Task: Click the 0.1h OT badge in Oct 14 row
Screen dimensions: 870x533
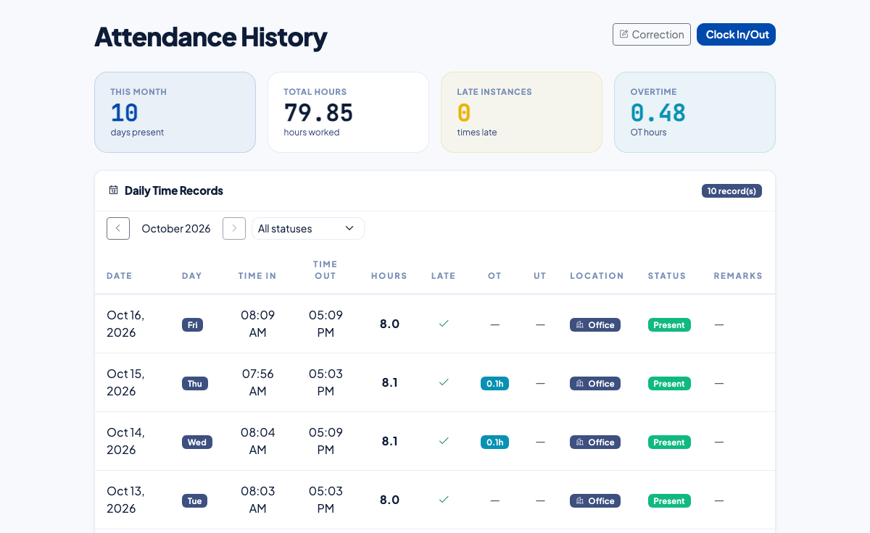Action: [x=494, y=442]
